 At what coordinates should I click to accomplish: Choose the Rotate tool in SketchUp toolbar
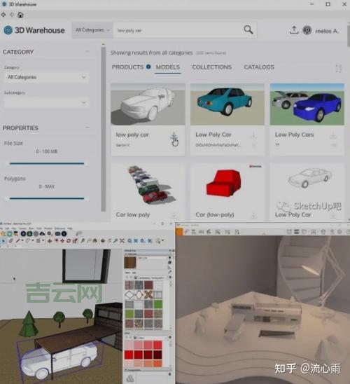(x=69, y=241)
